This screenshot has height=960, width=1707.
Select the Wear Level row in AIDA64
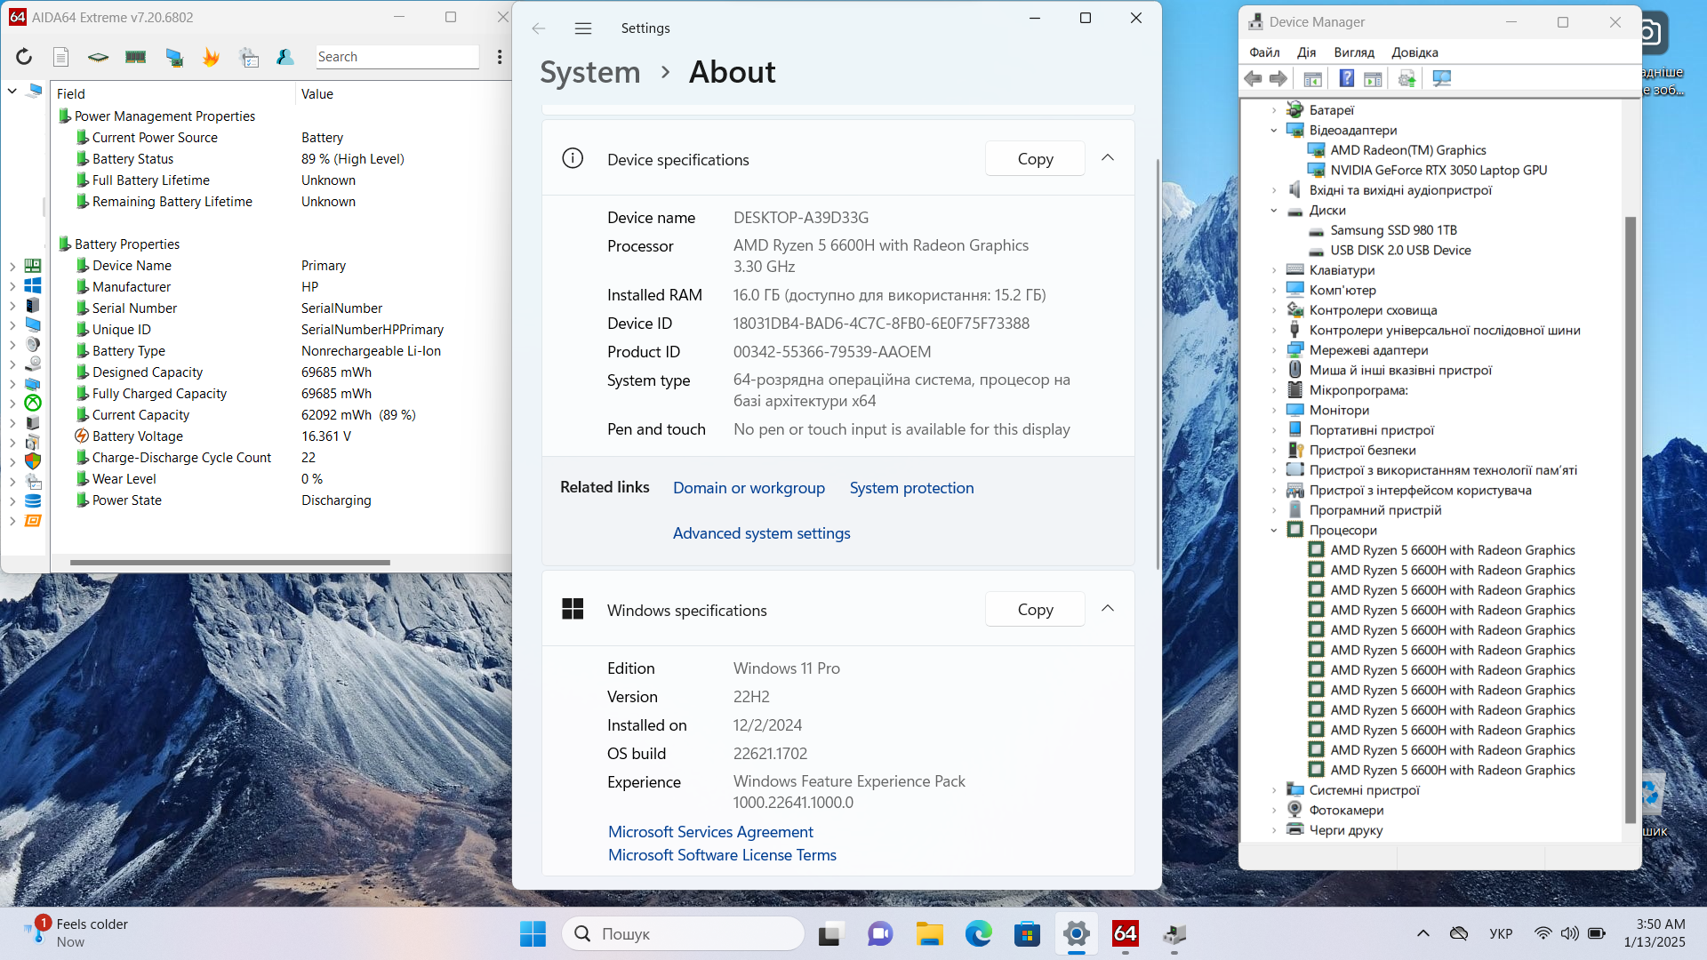click(281, 479)
